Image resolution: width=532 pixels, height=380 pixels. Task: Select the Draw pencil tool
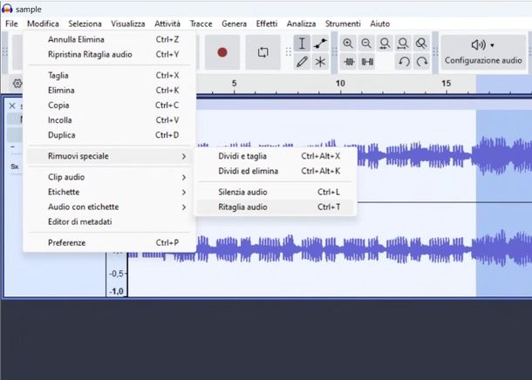302,62
